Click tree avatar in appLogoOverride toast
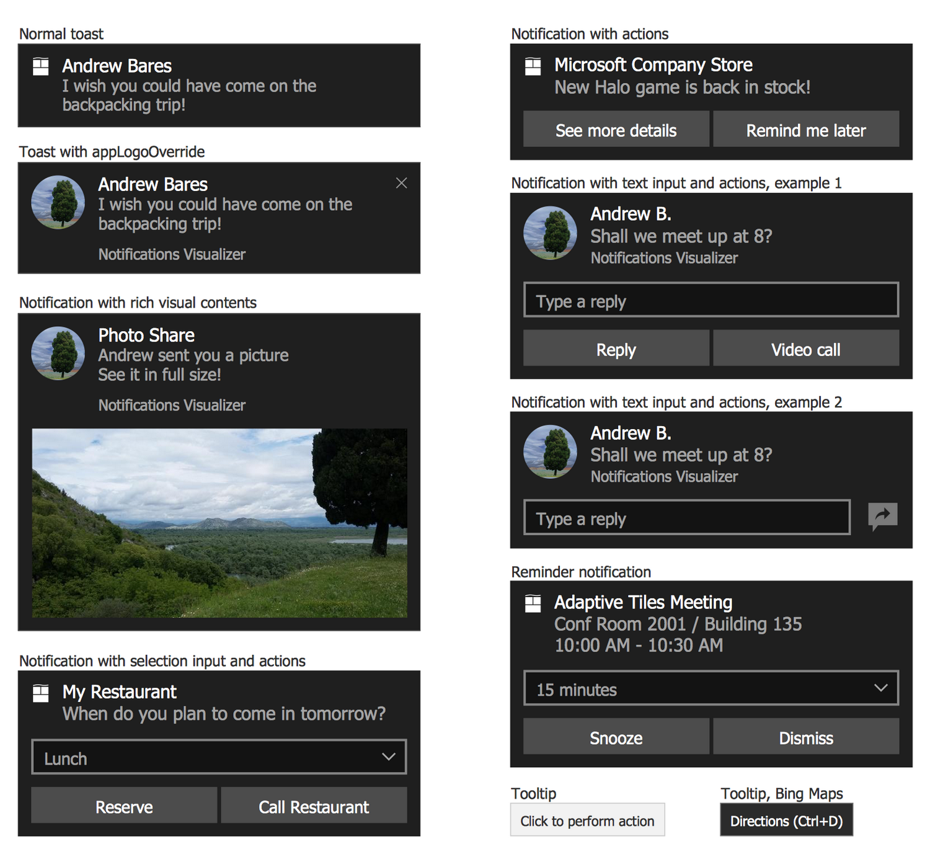930x857 pixels. 58,202
